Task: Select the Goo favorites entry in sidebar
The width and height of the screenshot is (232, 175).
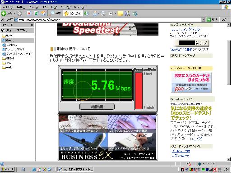Action: pos(17,40)
